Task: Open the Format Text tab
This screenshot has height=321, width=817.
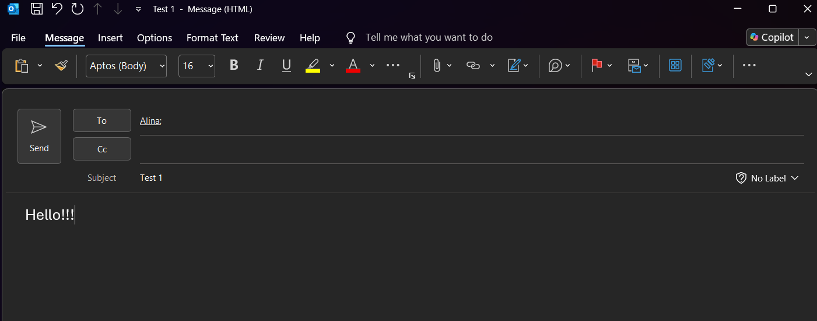Action: pos(212,38)
